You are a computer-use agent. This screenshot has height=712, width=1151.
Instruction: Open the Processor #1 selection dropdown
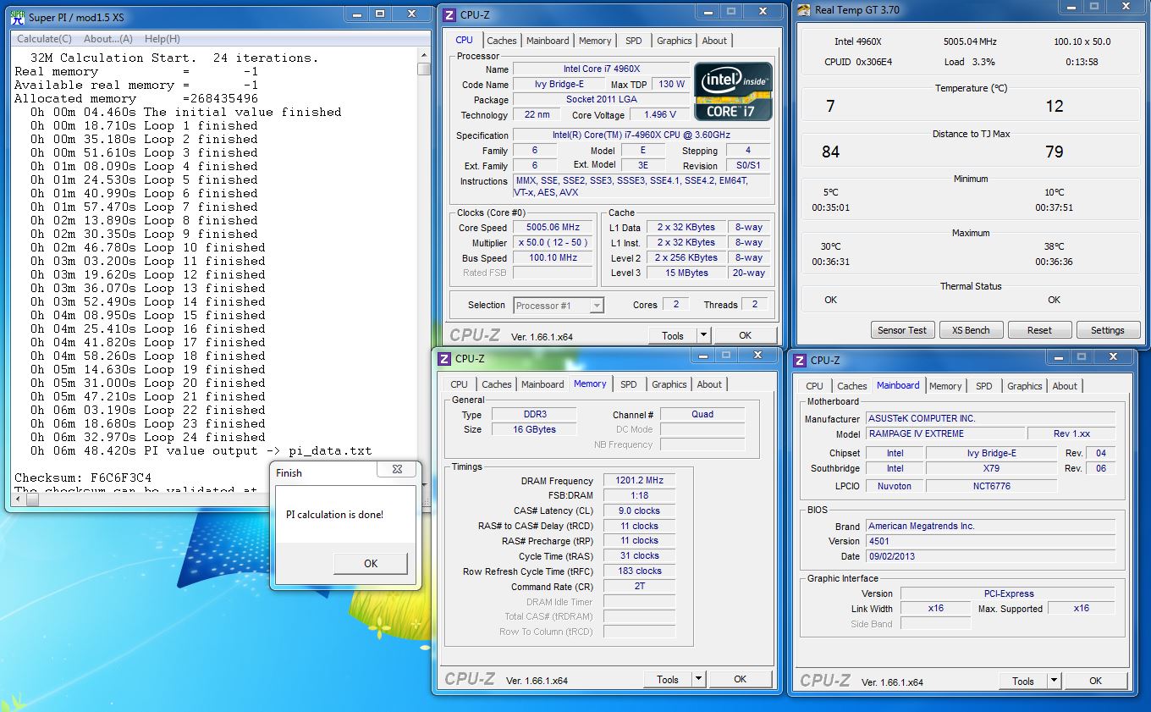click(559, 306)
